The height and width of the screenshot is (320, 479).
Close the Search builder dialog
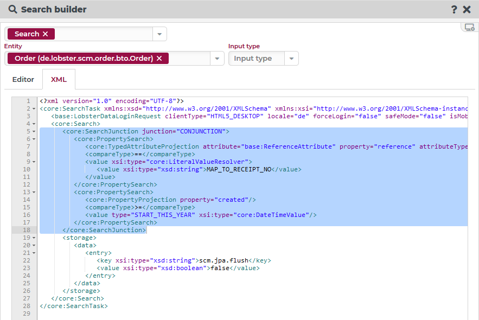tap(467, 9)
